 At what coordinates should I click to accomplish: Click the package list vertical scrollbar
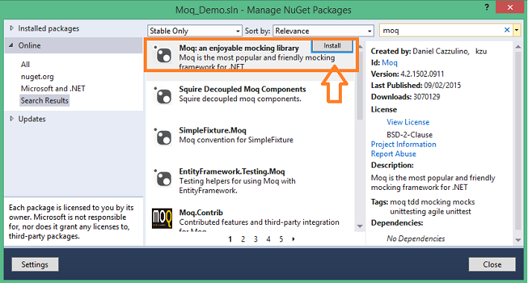[360, 136]
